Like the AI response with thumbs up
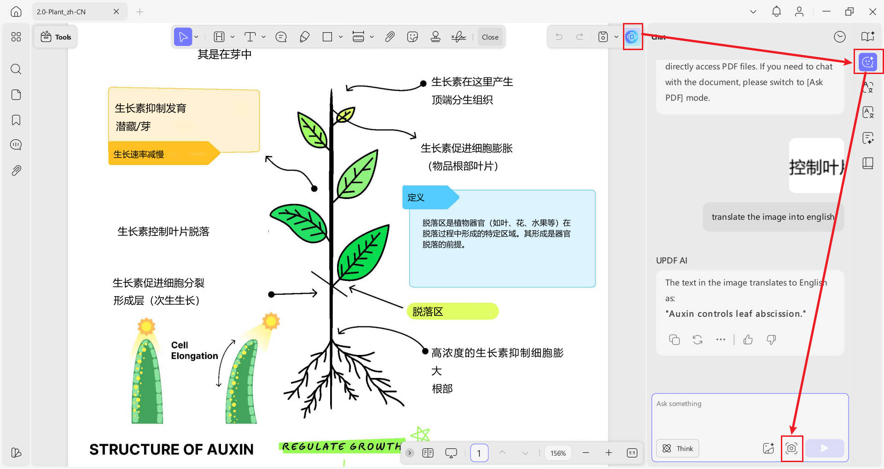 [x=748, y=340]
